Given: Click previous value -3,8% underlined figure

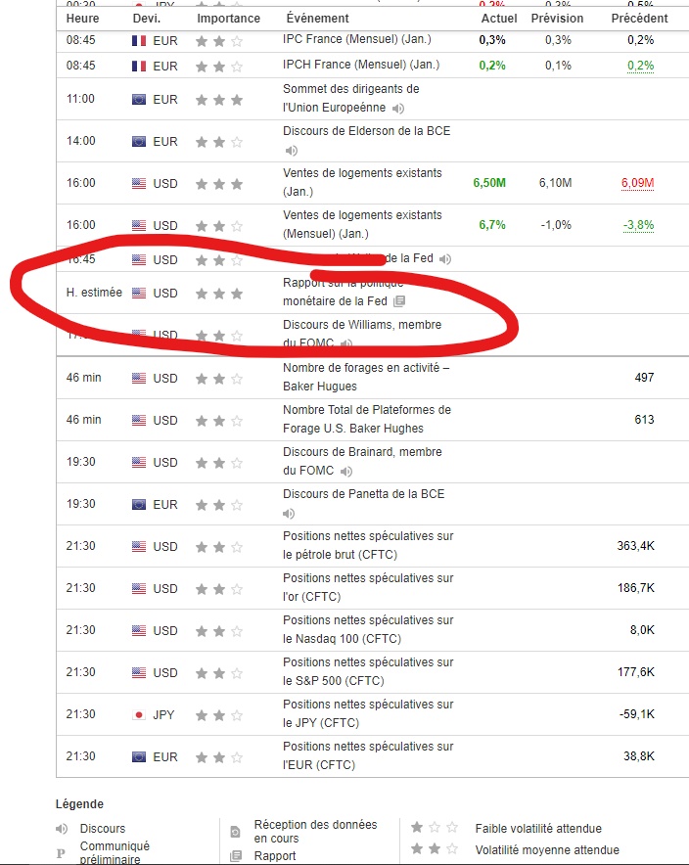Looking at the screenshot, I should click(638, 225).
